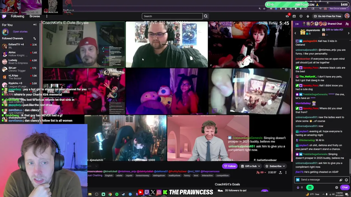Open the bits balance icon
This screenshot has height=197, width=351.
tap(298, 187)
